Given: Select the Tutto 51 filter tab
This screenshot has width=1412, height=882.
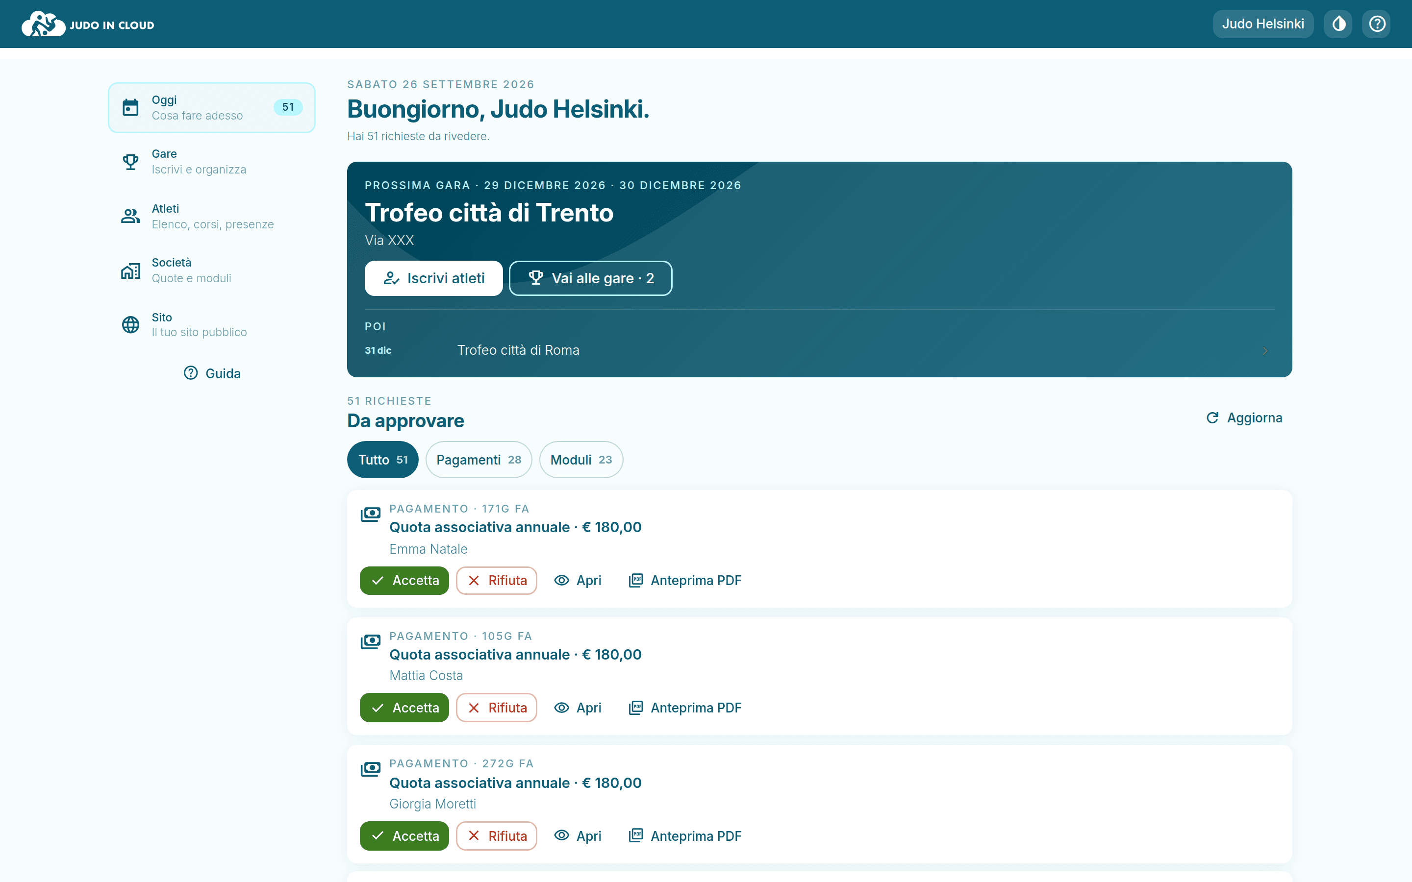Looking at the screenshot, I should click(x=383, y=460).
